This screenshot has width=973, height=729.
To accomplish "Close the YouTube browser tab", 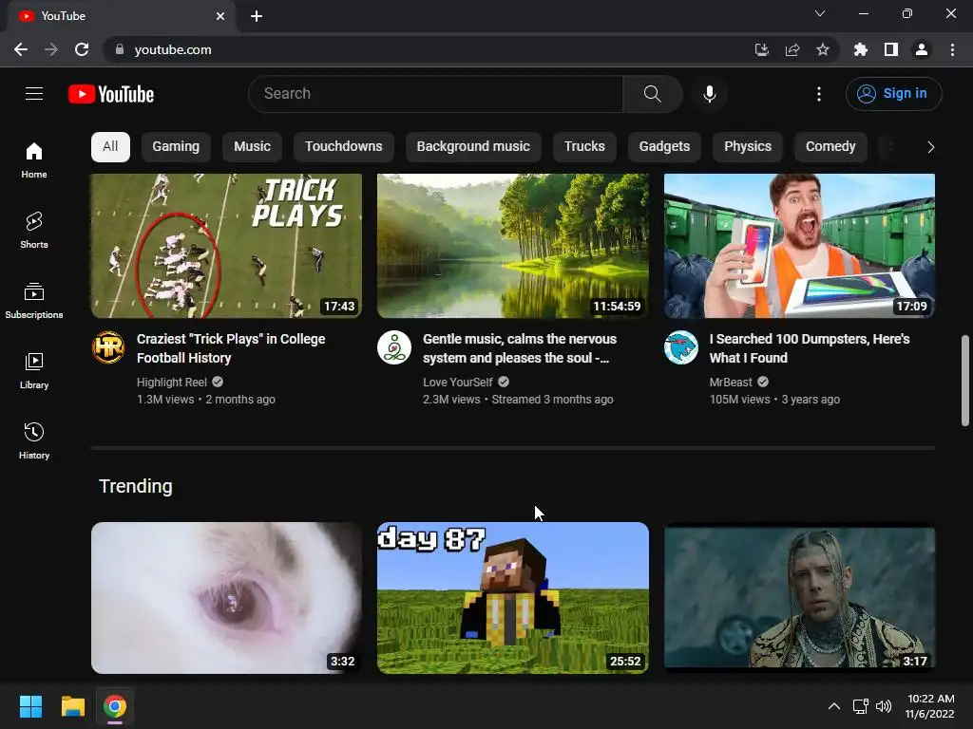I will [x=220, y=16].
